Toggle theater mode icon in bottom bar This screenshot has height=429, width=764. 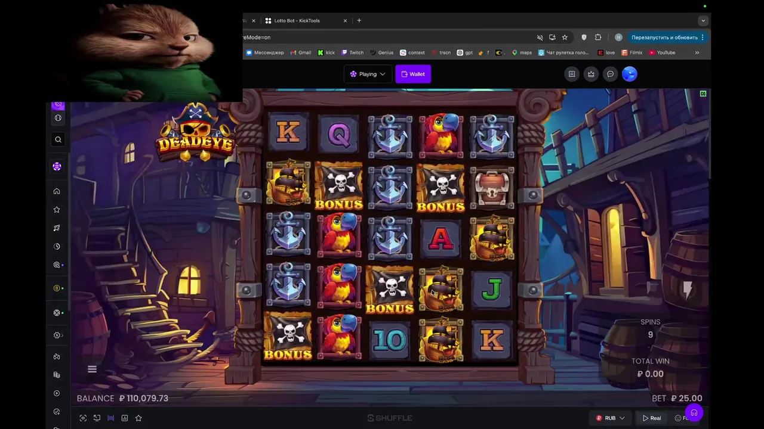(x=97, y=418)
